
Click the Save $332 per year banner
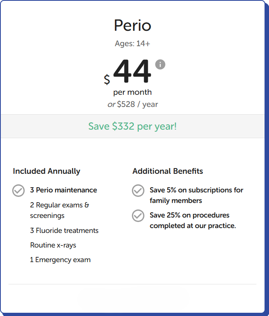pos(132,126)
